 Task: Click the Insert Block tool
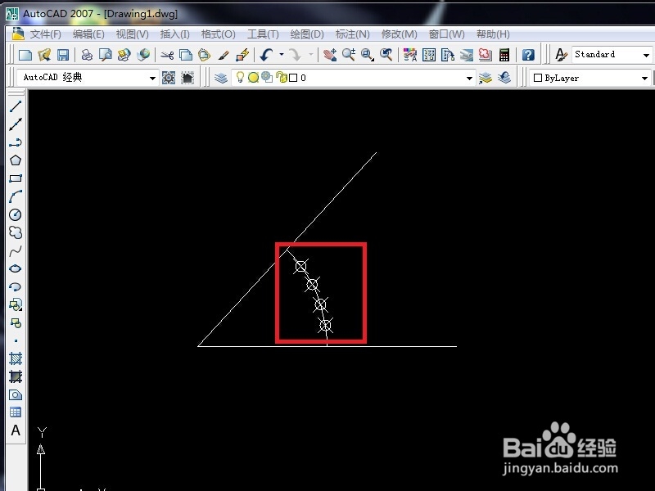[16, 304]
